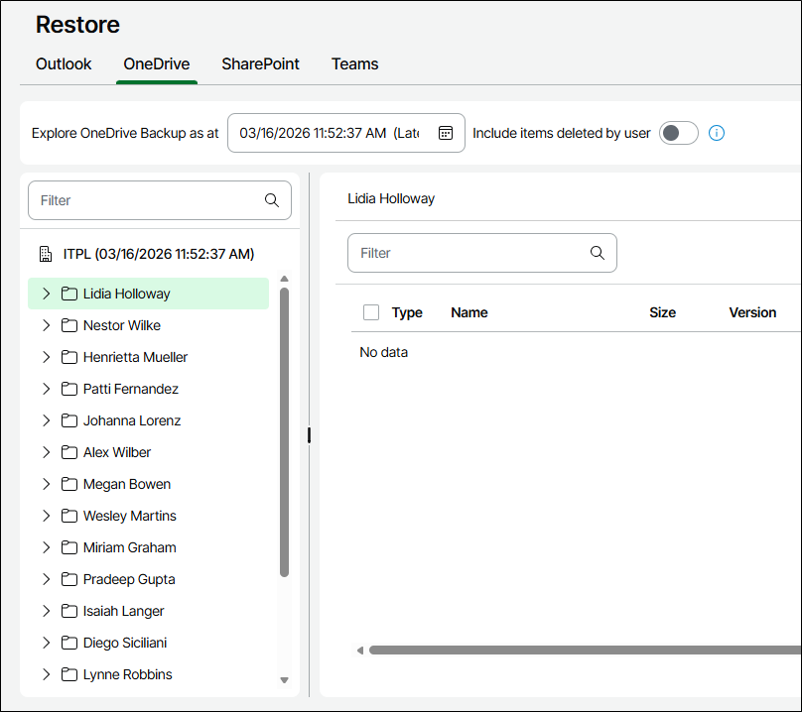Screen dimensions: 802x712
Task: Tick the select-all checkbox in the table header
Action: click(371, 312)
